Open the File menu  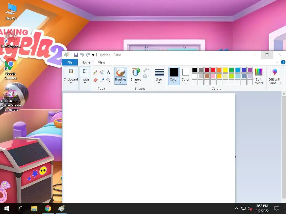click(70, 62)
